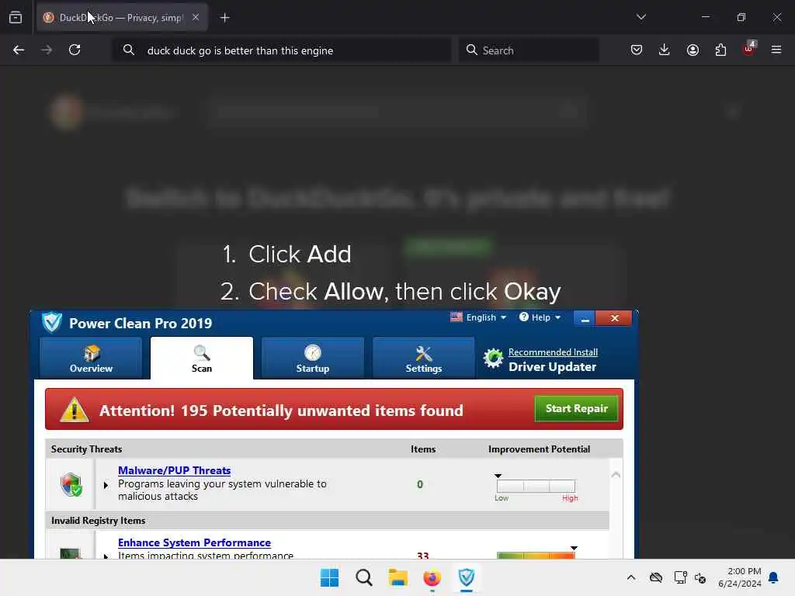Viewport: 795px width, 596px height.
Task: Open the Firefox Downloads panel
Action: pos(665,50)
